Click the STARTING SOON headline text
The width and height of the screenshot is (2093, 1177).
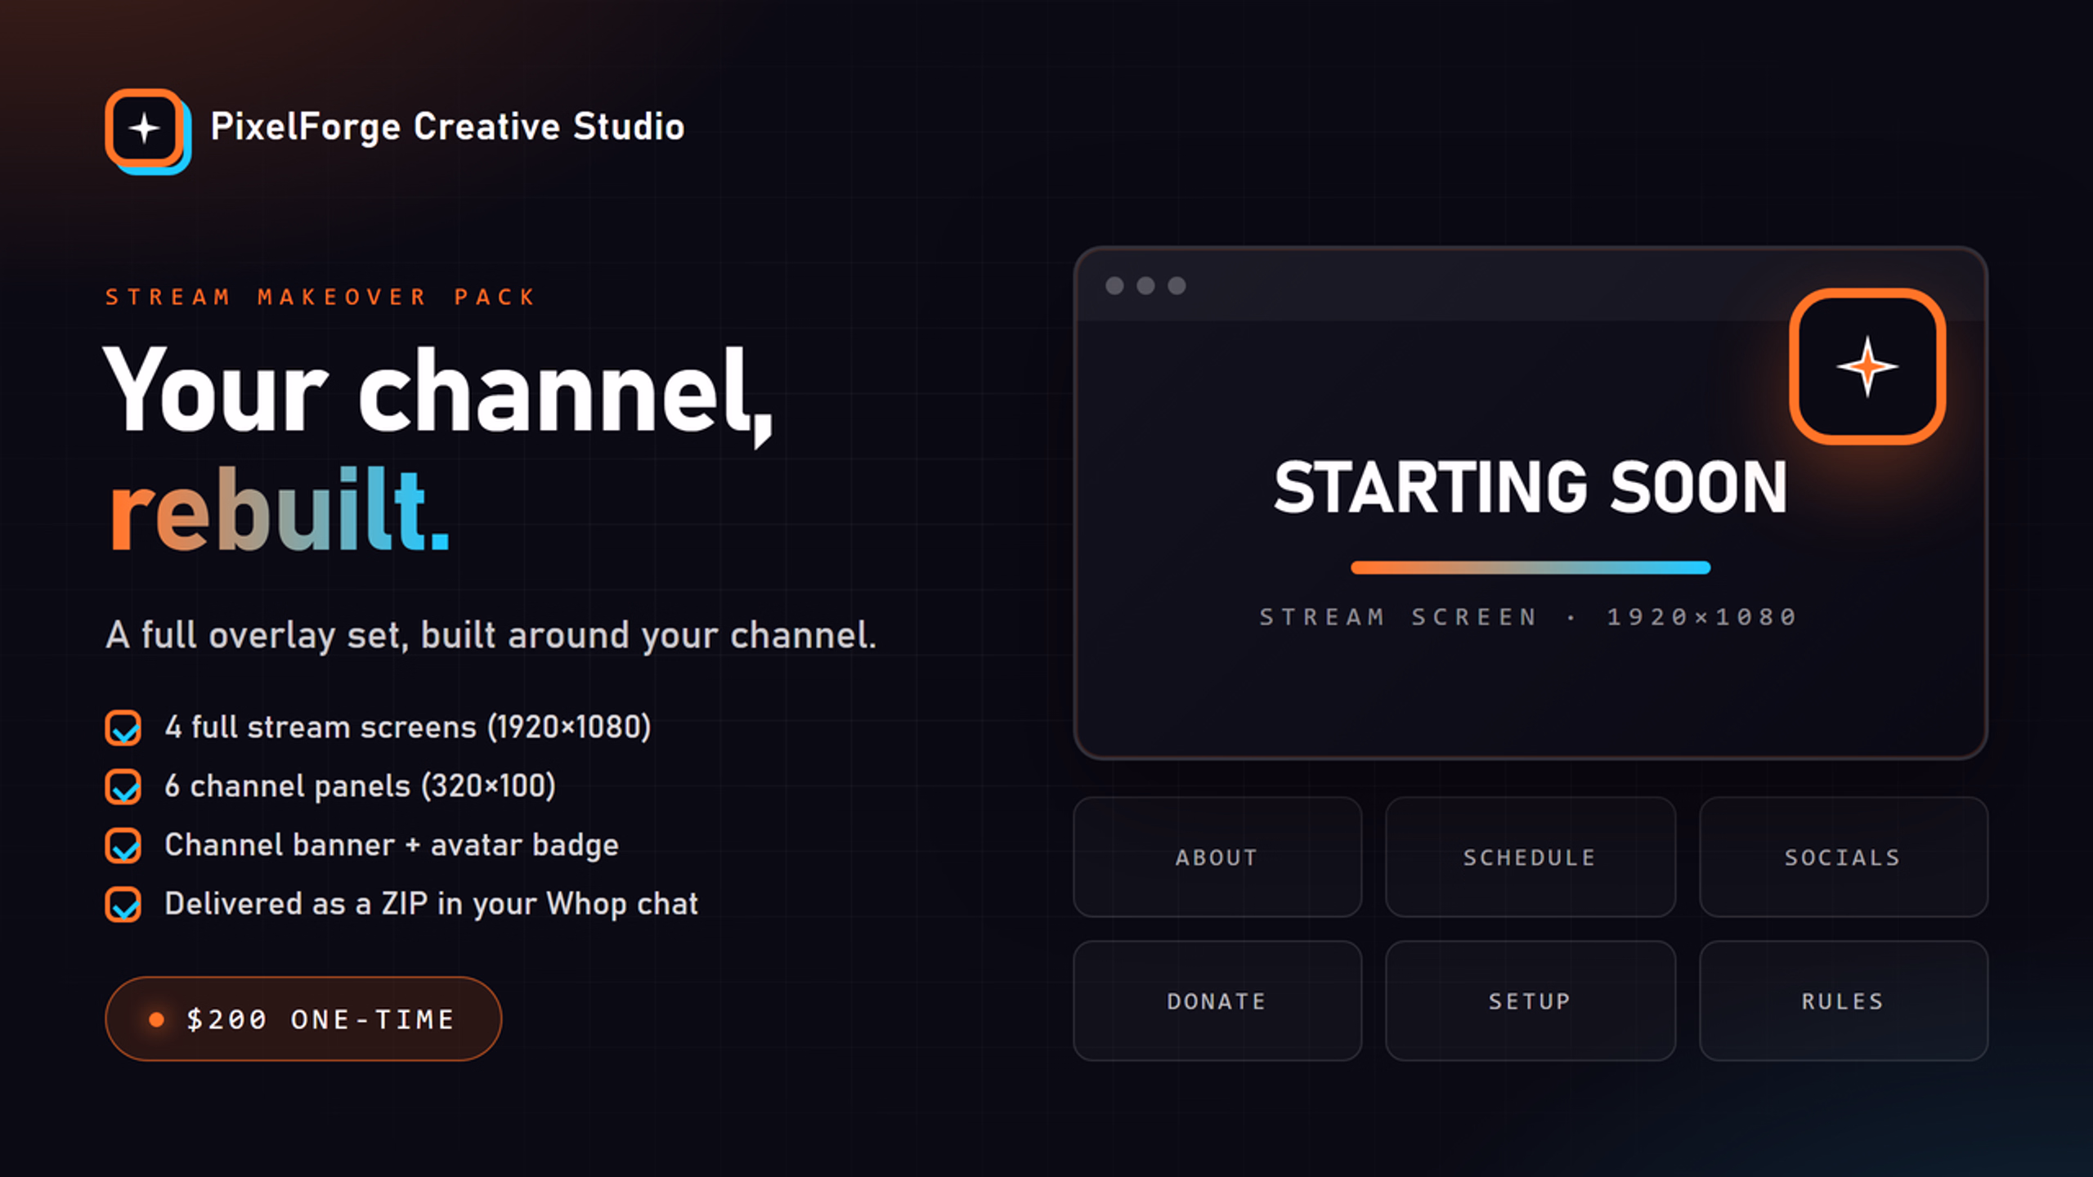click(1531, 487)
